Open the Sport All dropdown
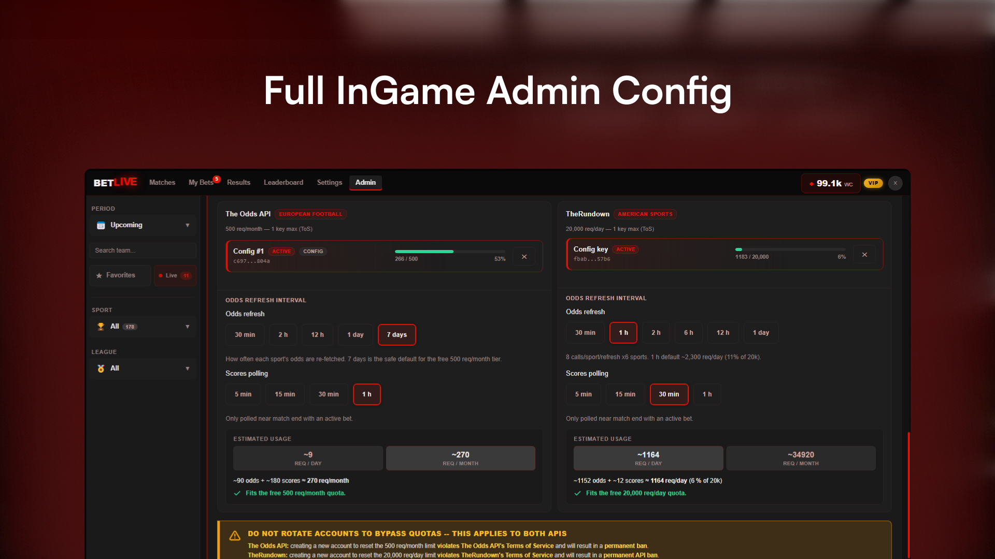This screenshot has width=995, height=559. tap(143, 327)
